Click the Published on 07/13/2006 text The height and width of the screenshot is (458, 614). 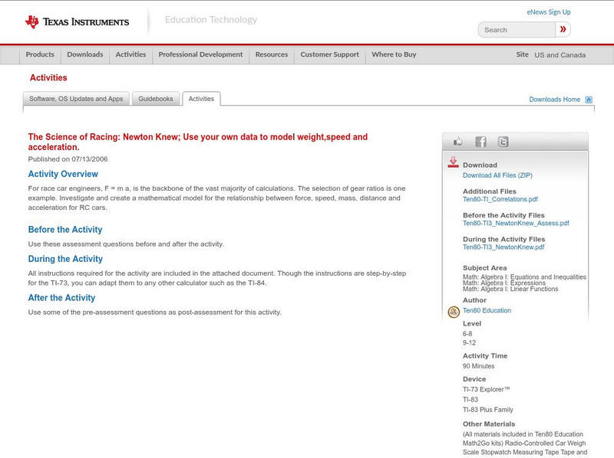[68, 159]
